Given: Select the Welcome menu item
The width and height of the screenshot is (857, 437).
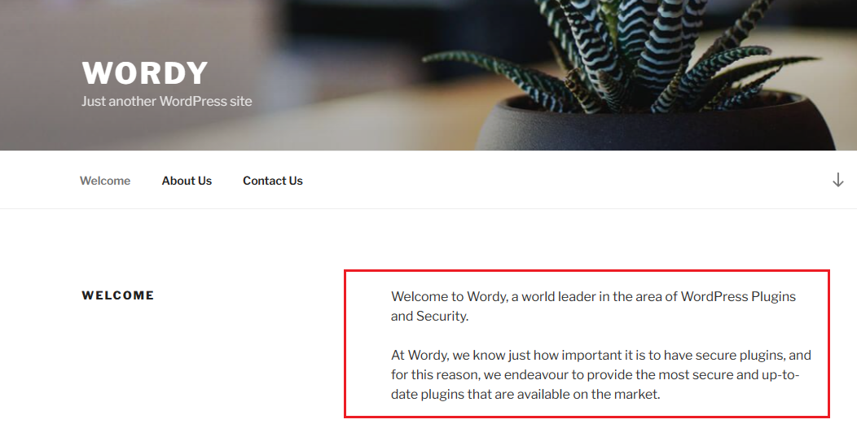Looking at the screenshot, I should tap(105, 181).
